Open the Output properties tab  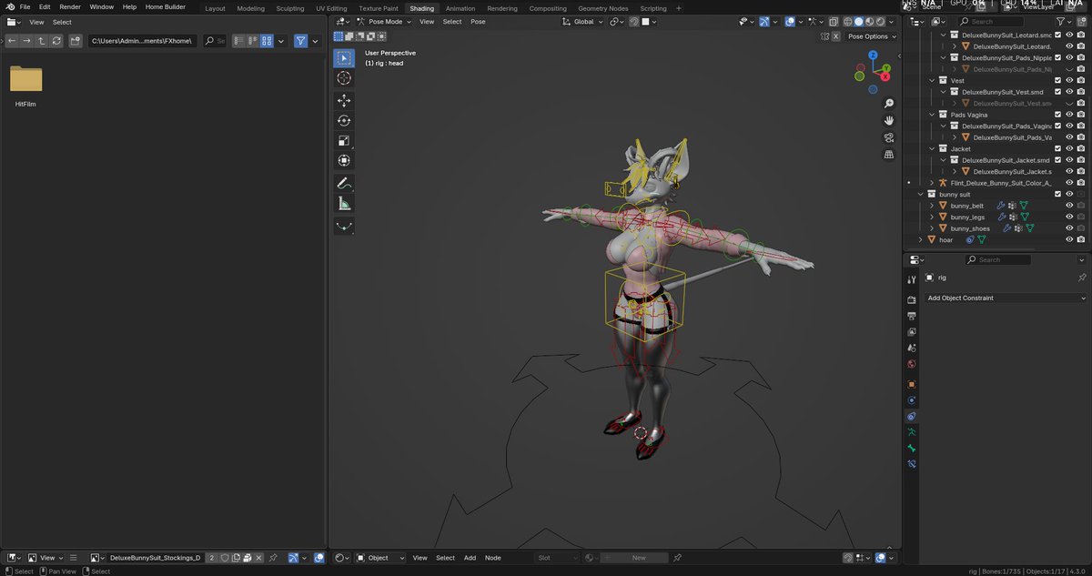click(911, 316)
